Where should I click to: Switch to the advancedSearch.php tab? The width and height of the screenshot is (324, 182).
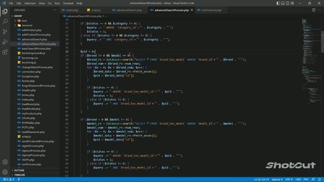(x=129, y=10)
